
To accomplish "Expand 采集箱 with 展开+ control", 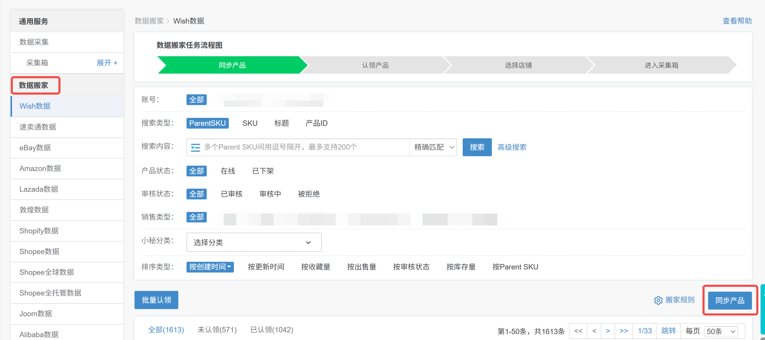I will click(x=107, y=63).
